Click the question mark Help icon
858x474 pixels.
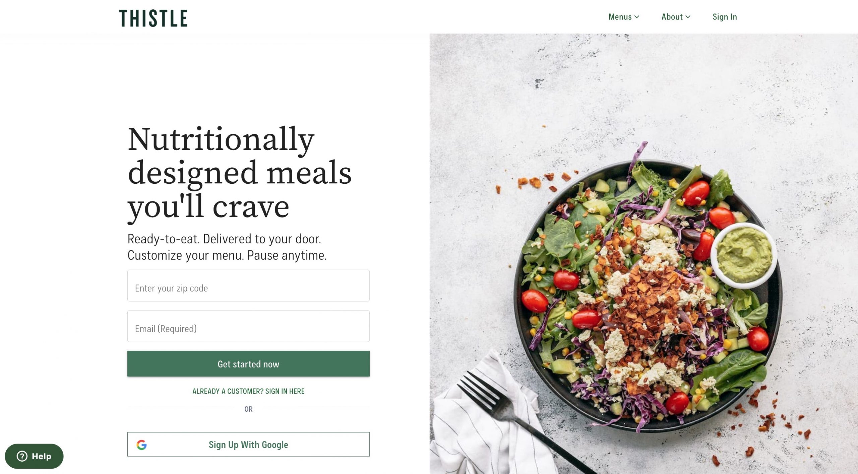pos(22,456)
